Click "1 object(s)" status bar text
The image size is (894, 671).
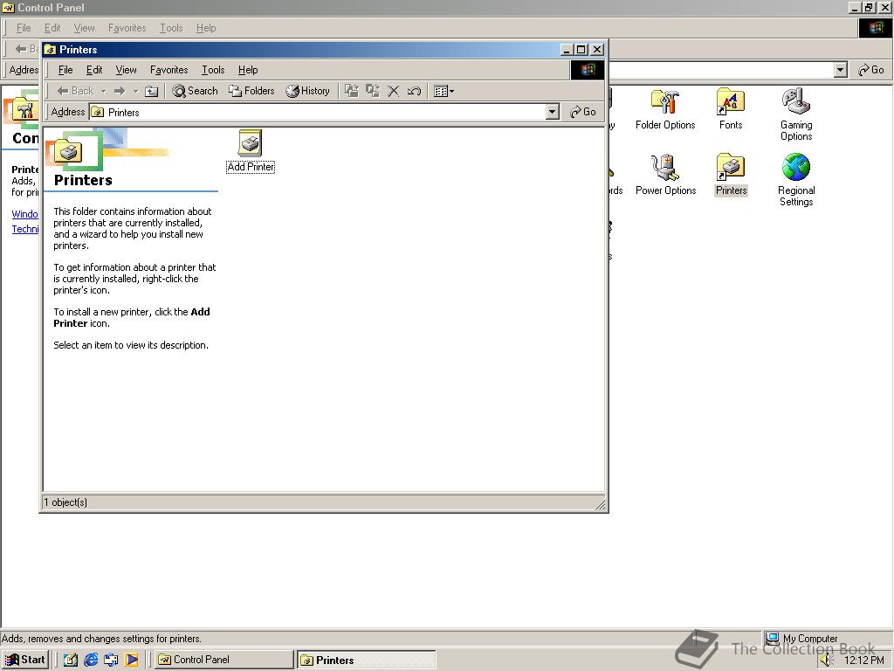(x=65, y=502)
